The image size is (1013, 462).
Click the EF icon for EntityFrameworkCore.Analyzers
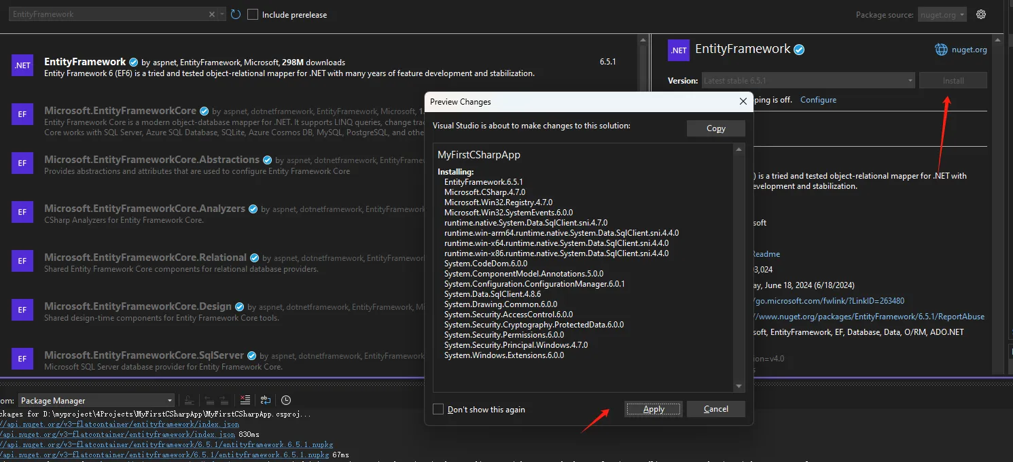(22, 212)
